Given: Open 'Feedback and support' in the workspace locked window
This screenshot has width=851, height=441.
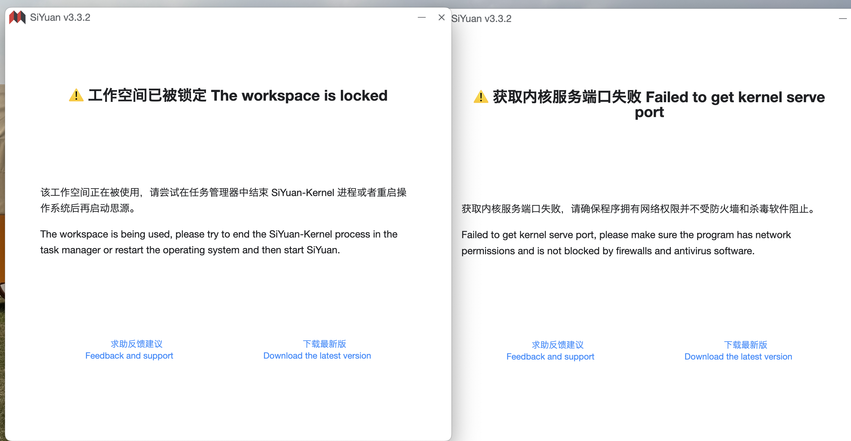Looking at the screenshot, I should coord(129,356).
